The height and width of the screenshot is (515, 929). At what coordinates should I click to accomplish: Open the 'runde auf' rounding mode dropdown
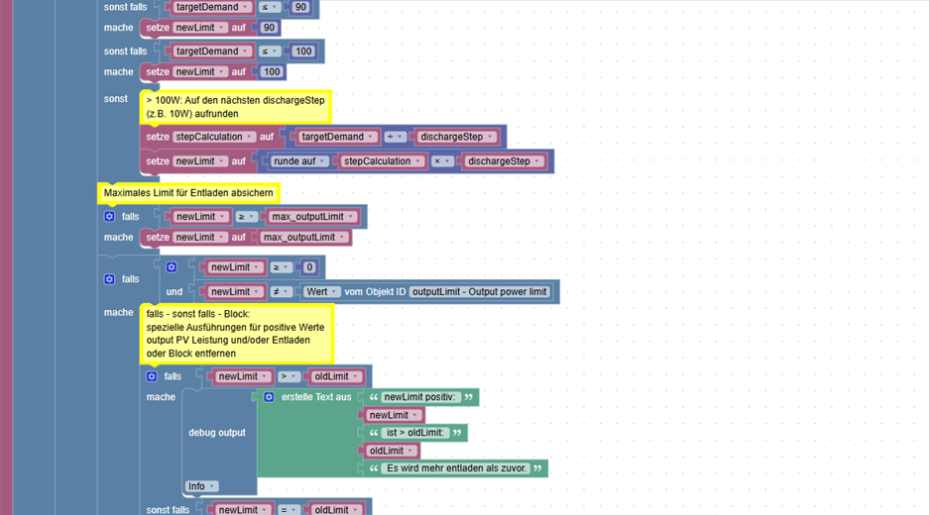pyautogui.click(x=299, y=161)
